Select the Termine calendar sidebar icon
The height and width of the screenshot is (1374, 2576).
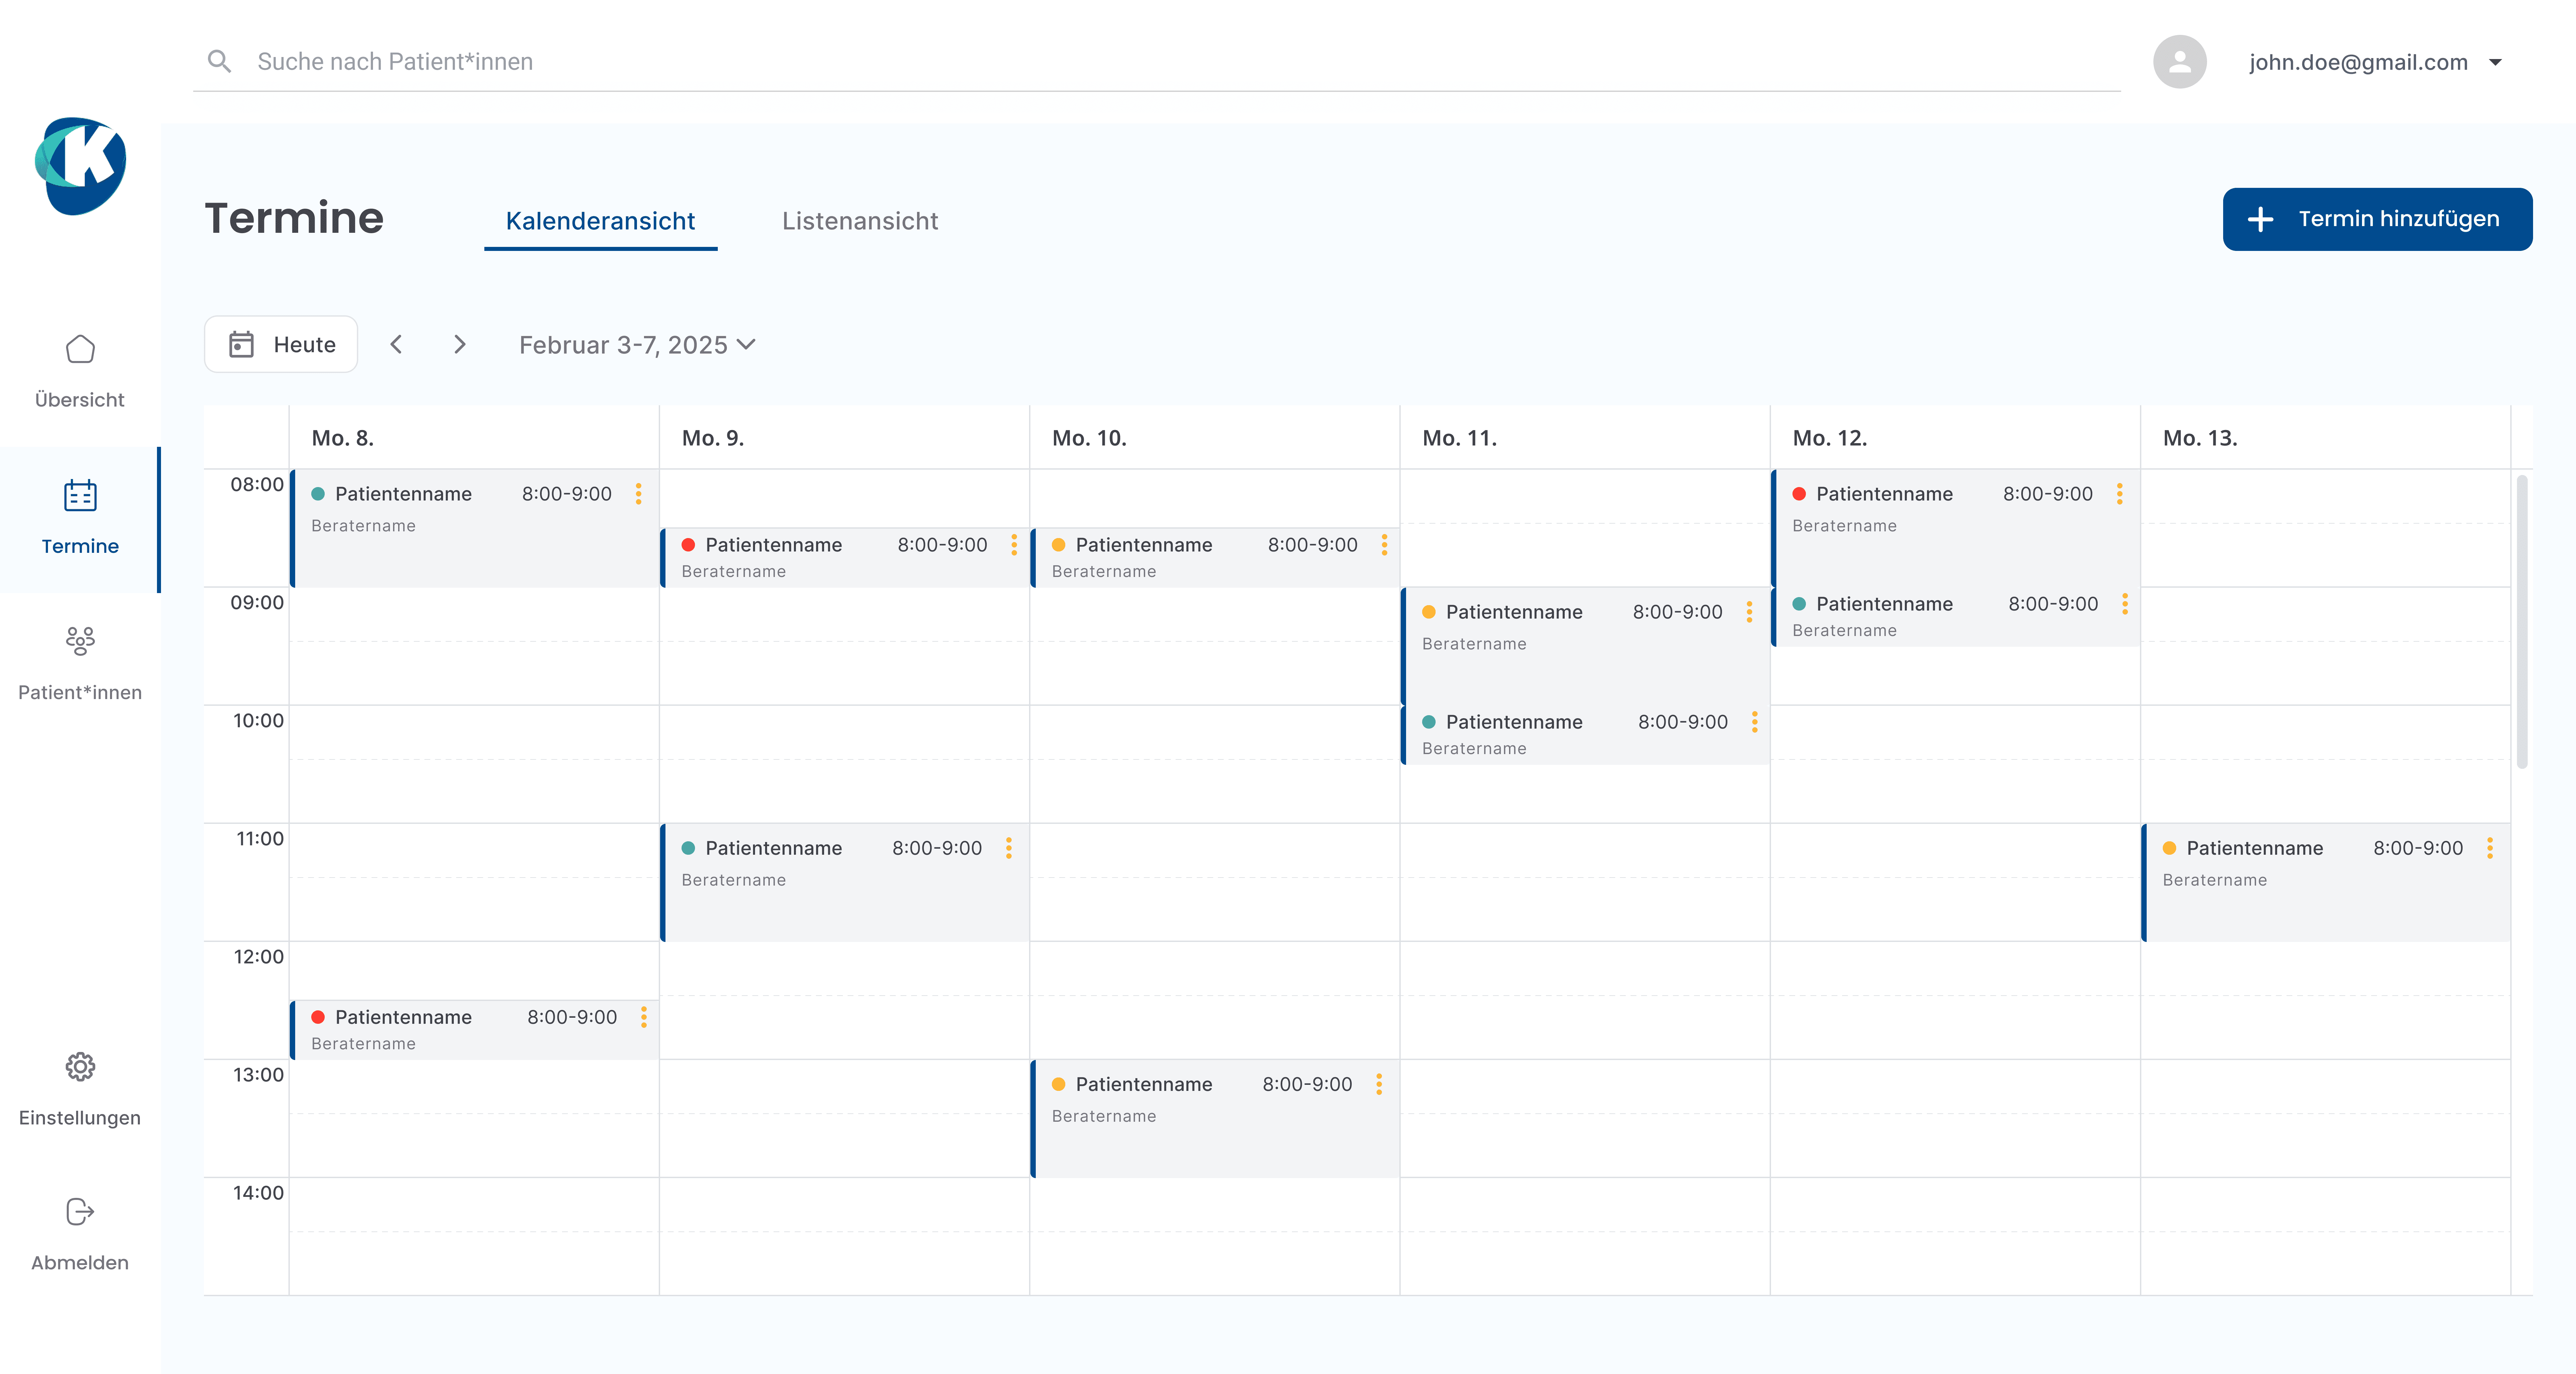[x=80, y=495]
